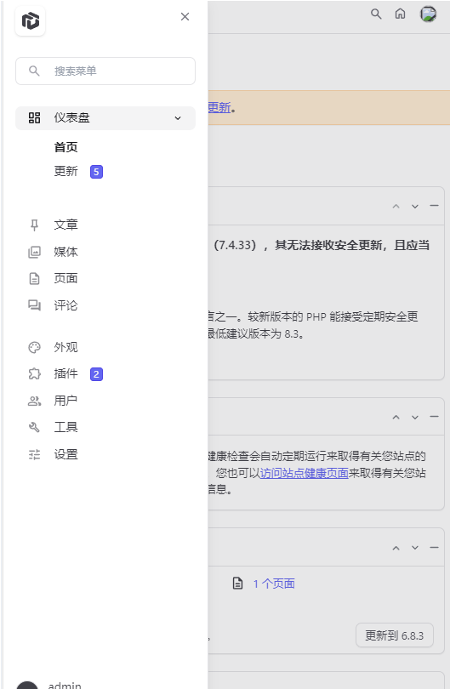
Task: Click the plugin count badge 2
Action: click(96, 374)
